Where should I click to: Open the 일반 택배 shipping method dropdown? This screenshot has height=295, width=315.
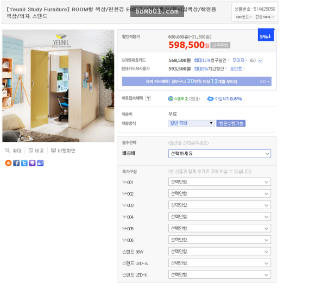[191, 123]
